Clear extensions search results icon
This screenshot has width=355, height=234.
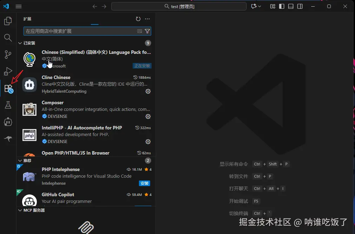pyautogui.click(x=140, y=31)
